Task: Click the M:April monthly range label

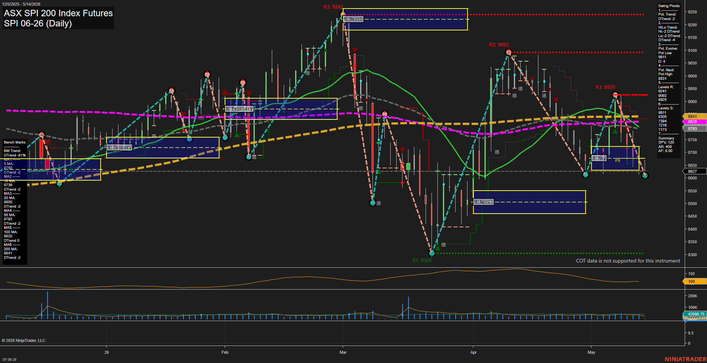Action: click(x=483, y=202)
